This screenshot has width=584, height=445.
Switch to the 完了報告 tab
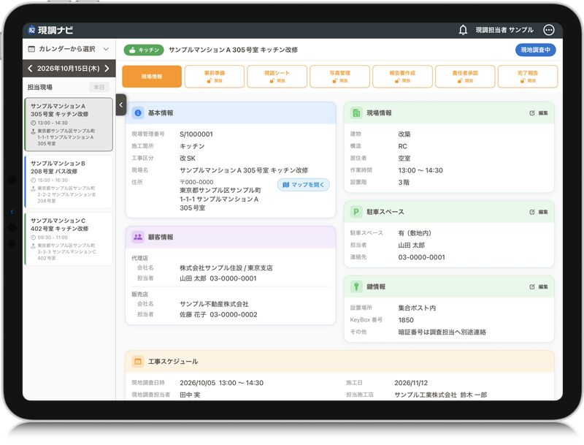(x=528, y=77)
